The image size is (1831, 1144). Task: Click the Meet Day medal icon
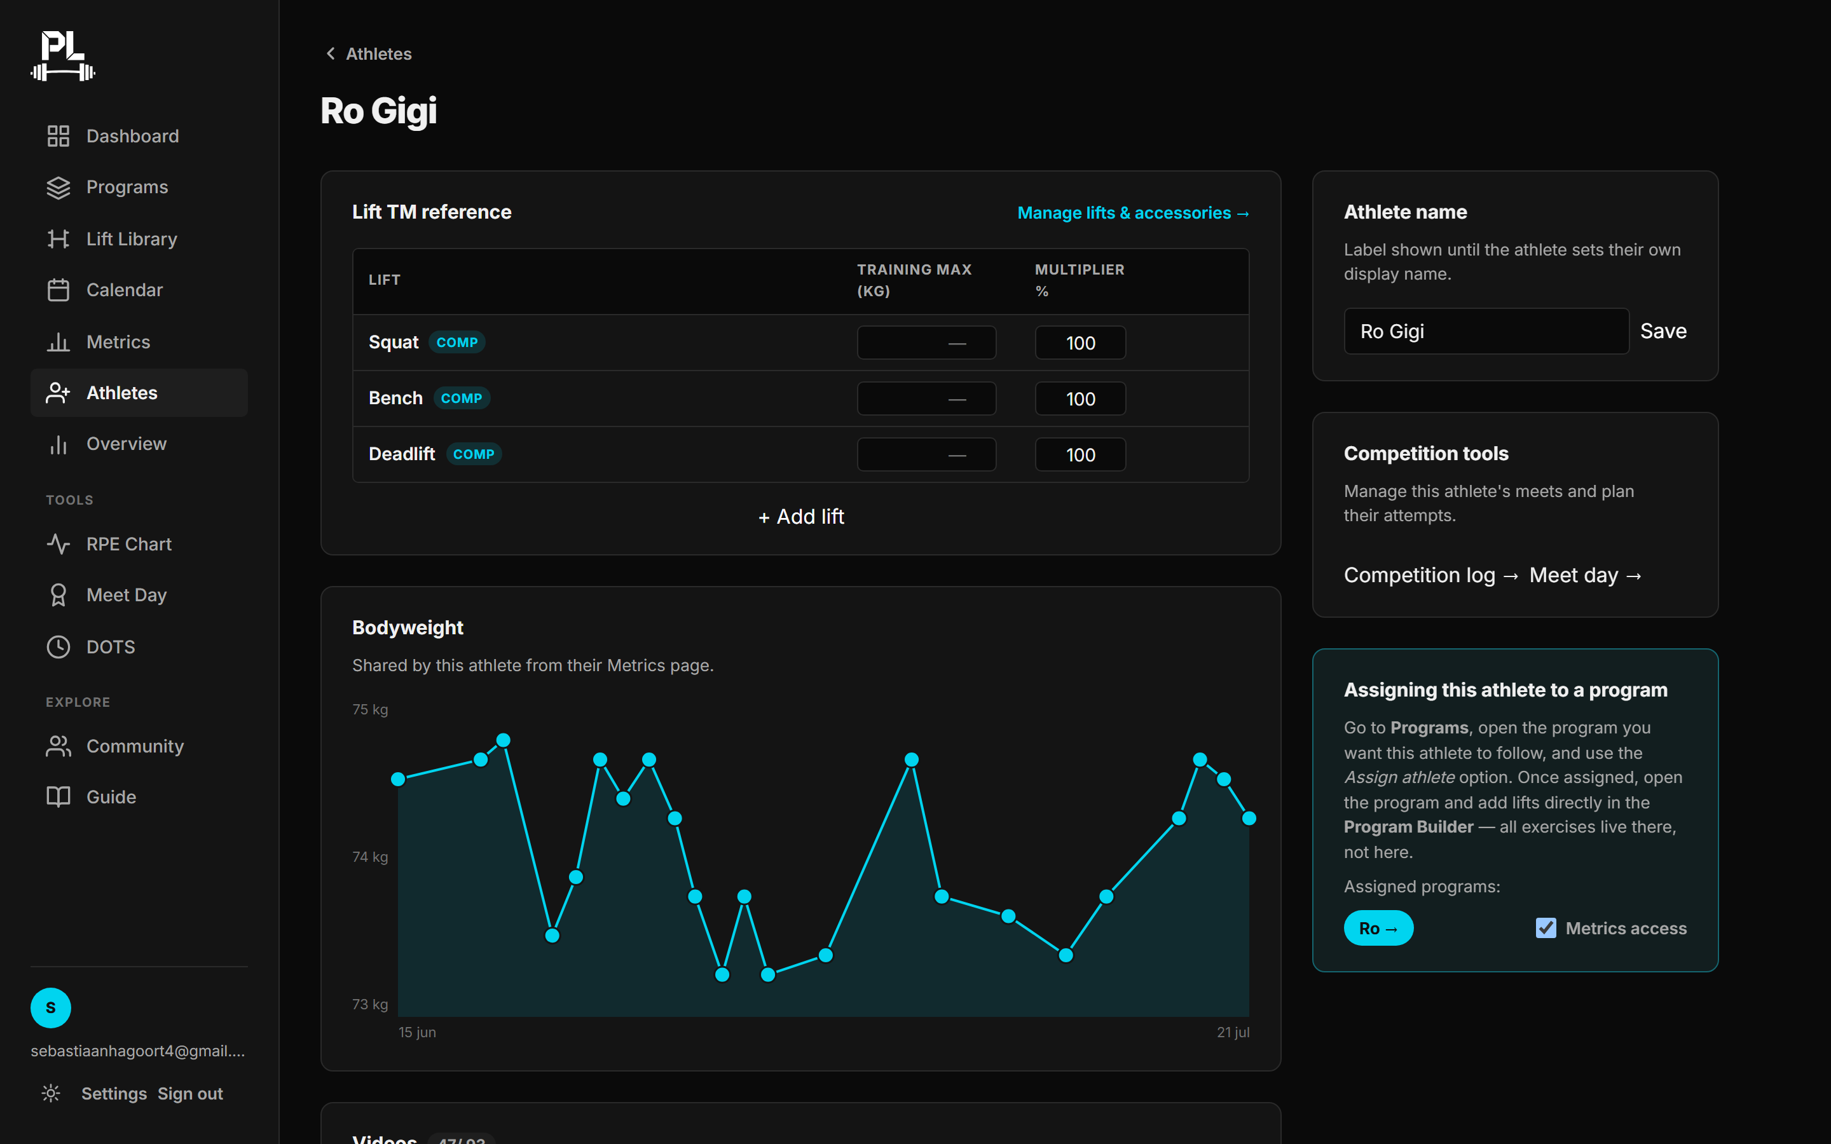58,596
